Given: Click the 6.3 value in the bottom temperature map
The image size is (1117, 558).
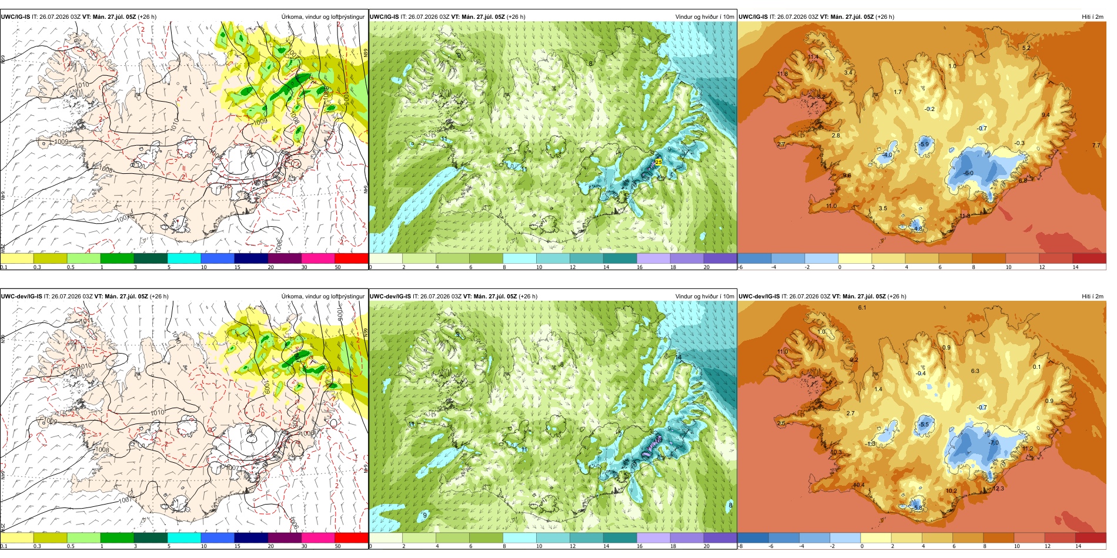Looking at the screenshot, I should click(975, 371).
